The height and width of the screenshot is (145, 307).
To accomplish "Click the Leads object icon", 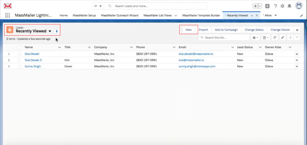I will click(10, 30).
